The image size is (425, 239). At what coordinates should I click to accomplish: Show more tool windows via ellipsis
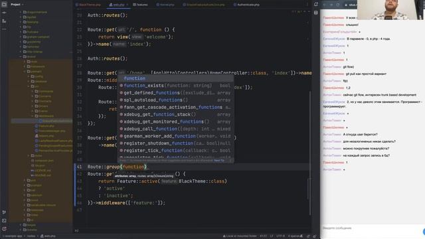[x=4, y=29]
